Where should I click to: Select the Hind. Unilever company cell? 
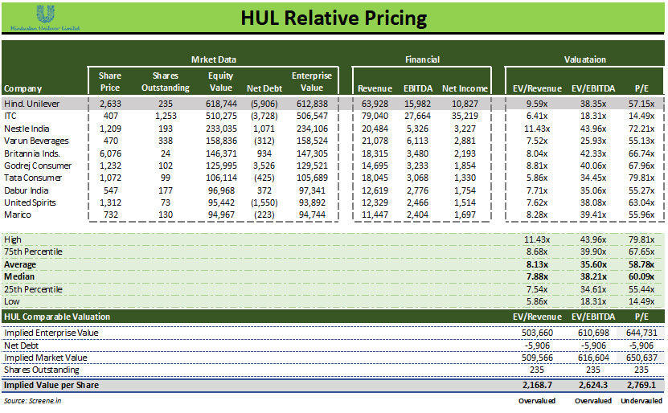click(32, 104)
